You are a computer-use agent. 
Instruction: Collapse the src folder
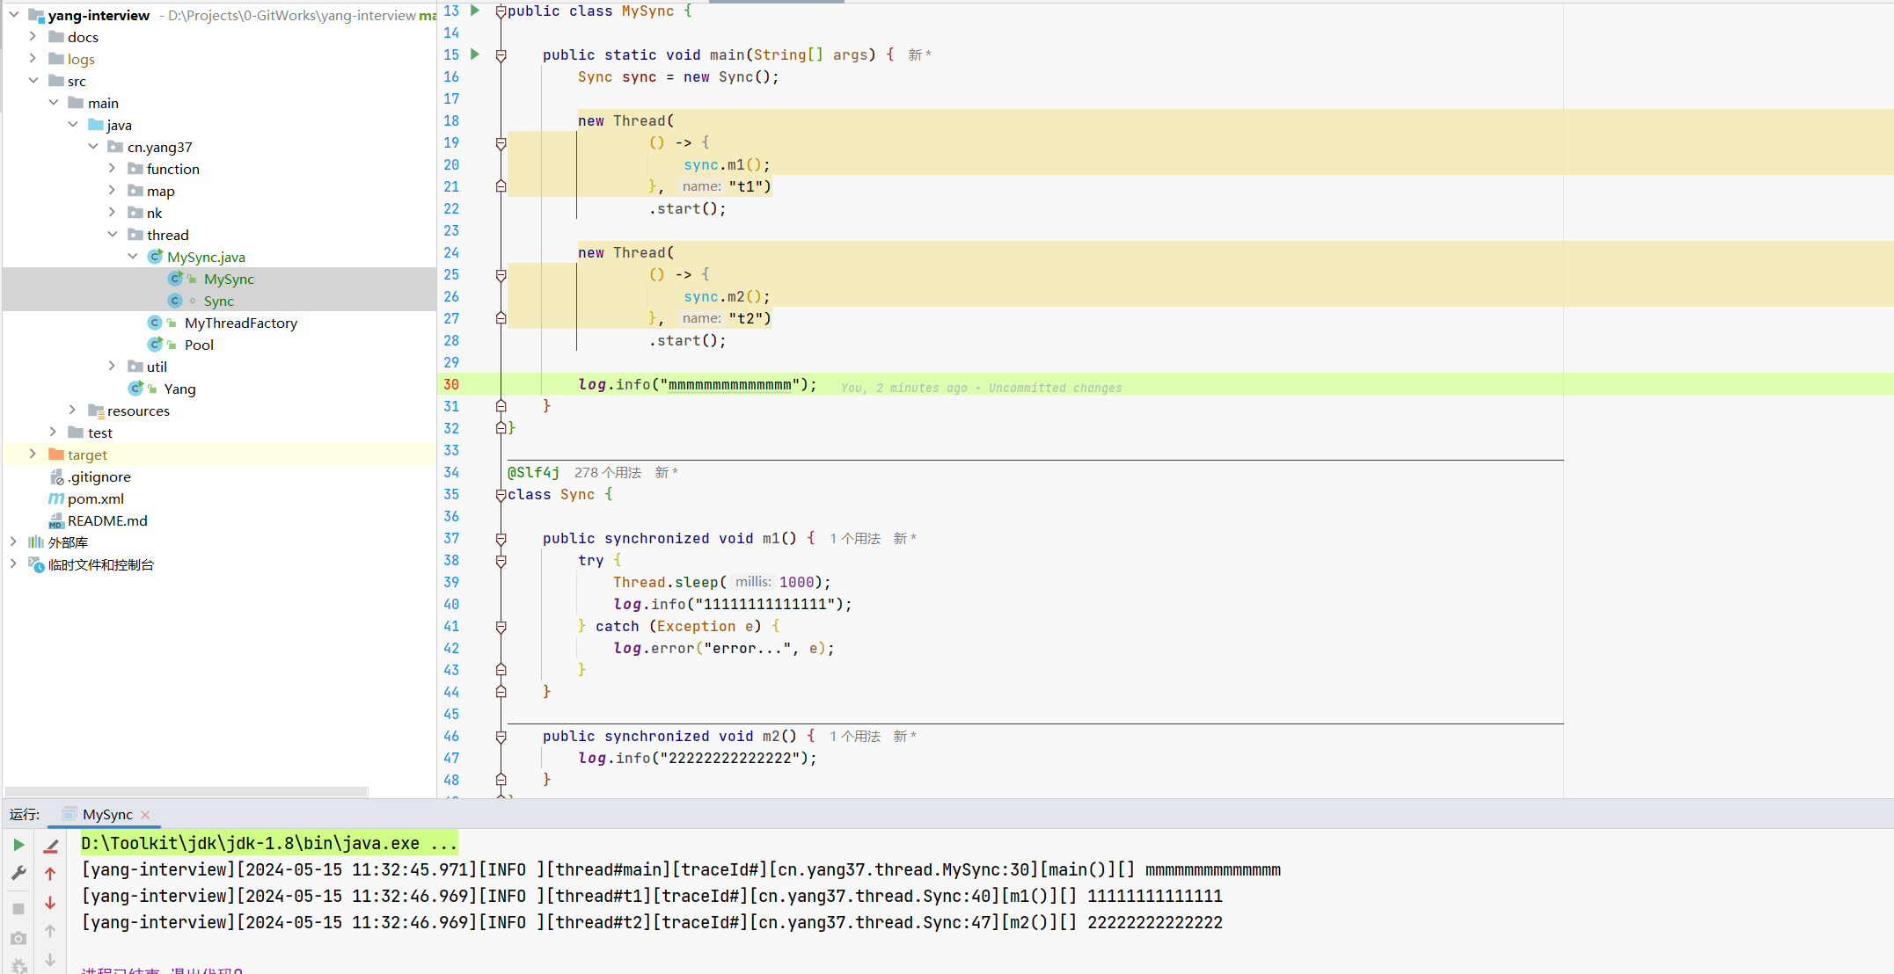click(33, 81)
